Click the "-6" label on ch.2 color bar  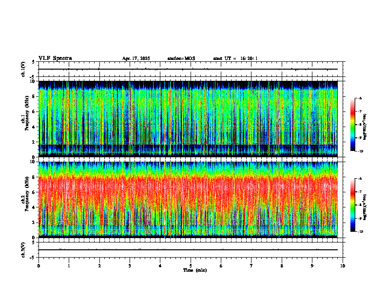click(360, 179)
